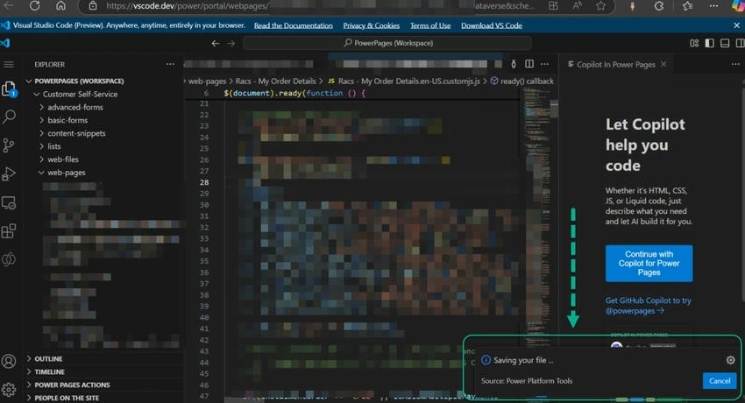Collapse the web-pages folder
The width and height of the screenshot is (745, 403).
pyautogui.click(x=66, y=173)
